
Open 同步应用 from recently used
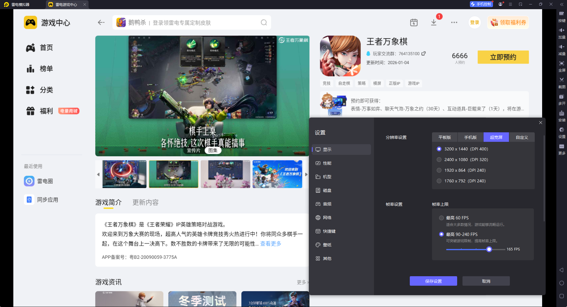(41, 200)
